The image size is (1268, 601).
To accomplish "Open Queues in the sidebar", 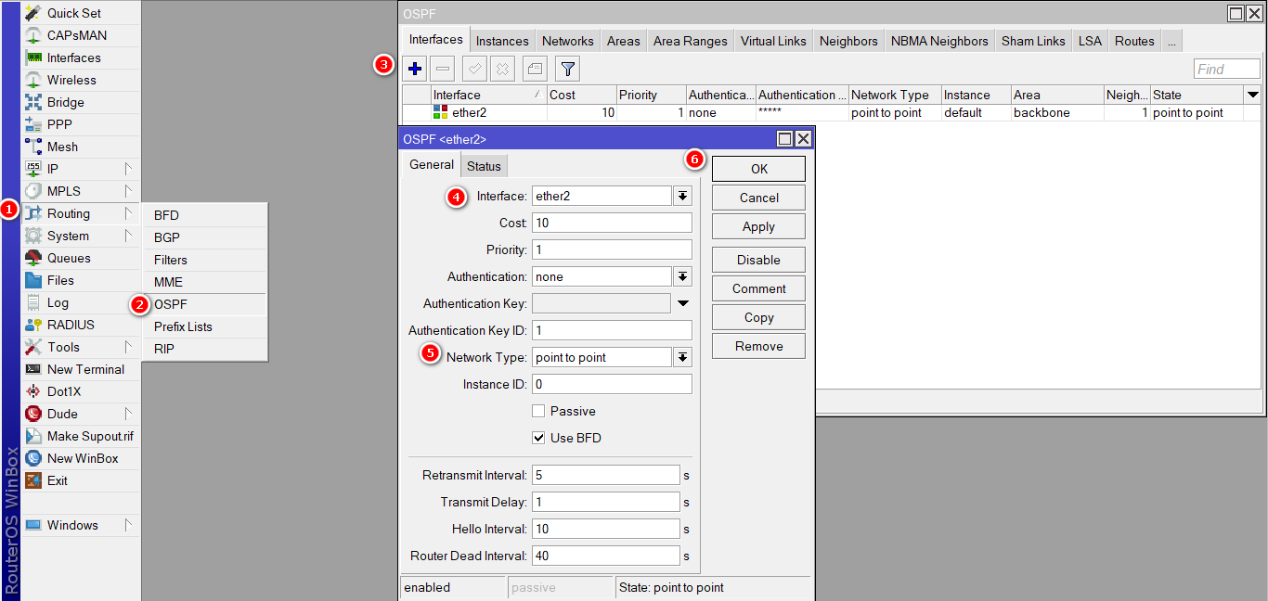I will tap(69, 258).
